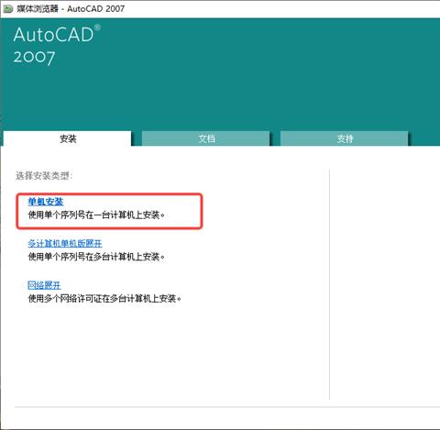Open the 网络展开 link
Image resolution: width=440 pixels, height=430 pixels.
pyautogui.click(x=44, y=285)
